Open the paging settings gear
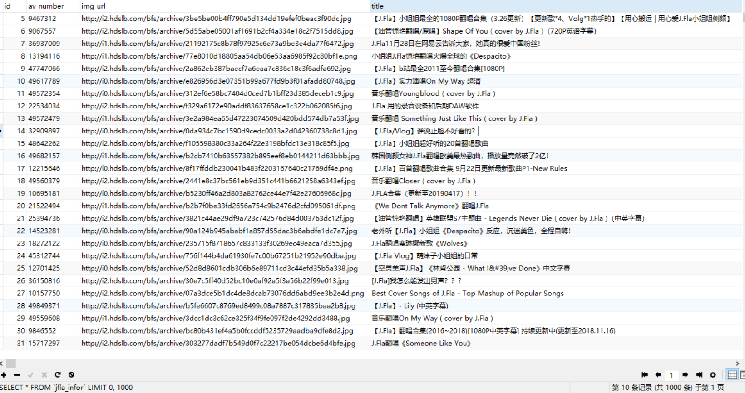Image resolution: width=745 pixels, height=393 pixels. coord(713,375)
